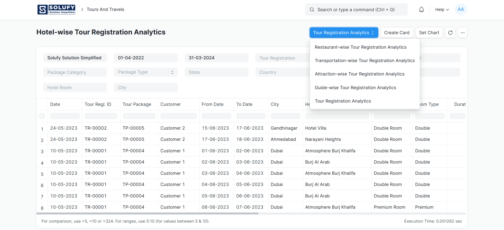This screenshot has width=504, height=230.
Task: Click the Tour Registration filter field
Action: click(282, 58)
